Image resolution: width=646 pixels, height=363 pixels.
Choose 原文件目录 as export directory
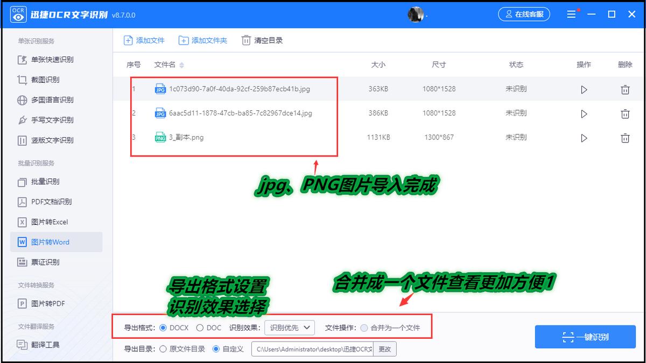tap(164, 348)
